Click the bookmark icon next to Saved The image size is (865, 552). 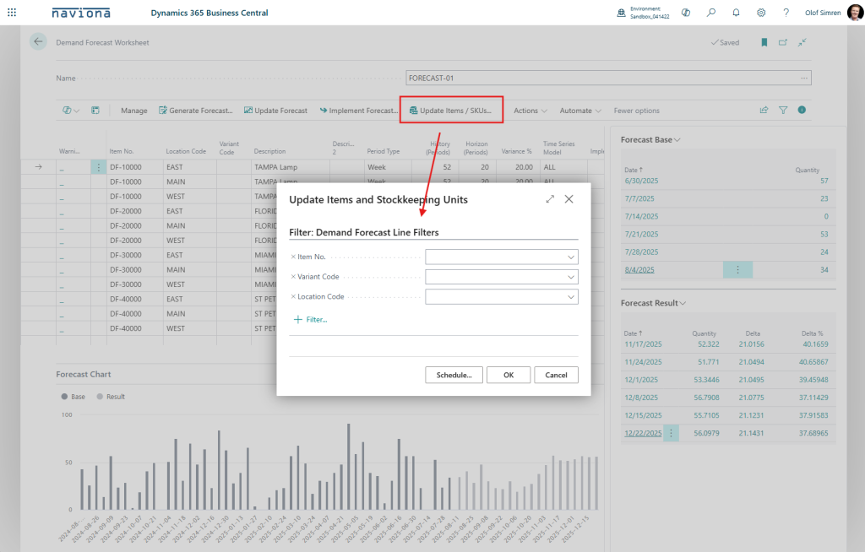(x=764, y=42)
